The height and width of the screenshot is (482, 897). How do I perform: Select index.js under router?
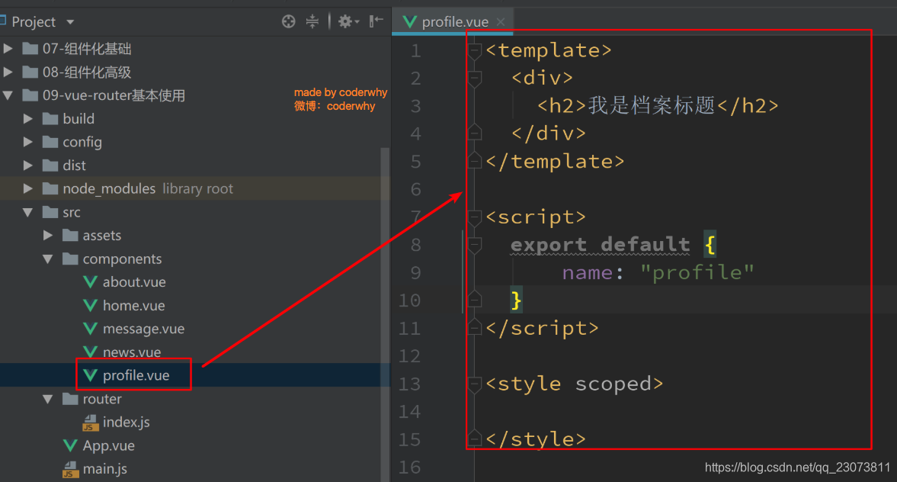click(x=127, y=423)
